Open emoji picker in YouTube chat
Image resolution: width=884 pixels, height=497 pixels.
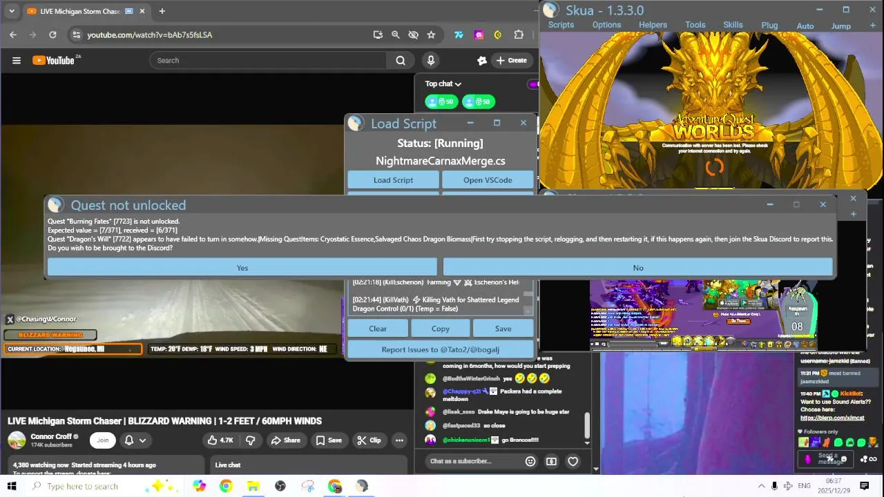(530, 461)
